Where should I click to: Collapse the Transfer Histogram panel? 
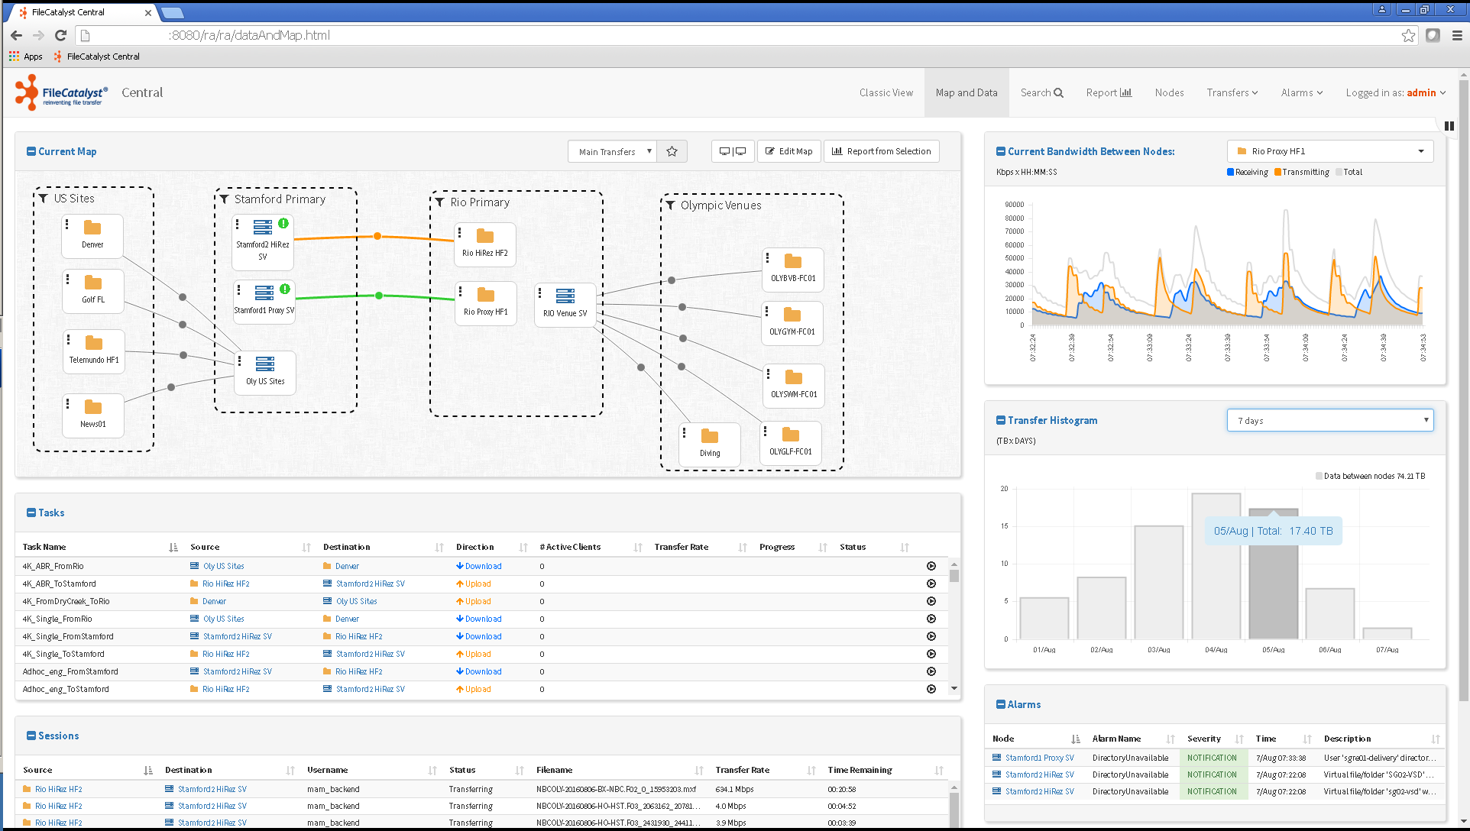tap(1001, 420)
